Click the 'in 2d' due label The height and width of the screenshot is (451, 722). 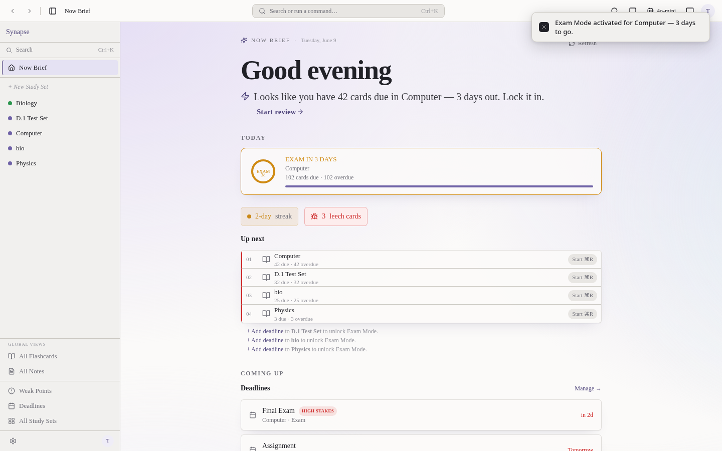(587, 415)
